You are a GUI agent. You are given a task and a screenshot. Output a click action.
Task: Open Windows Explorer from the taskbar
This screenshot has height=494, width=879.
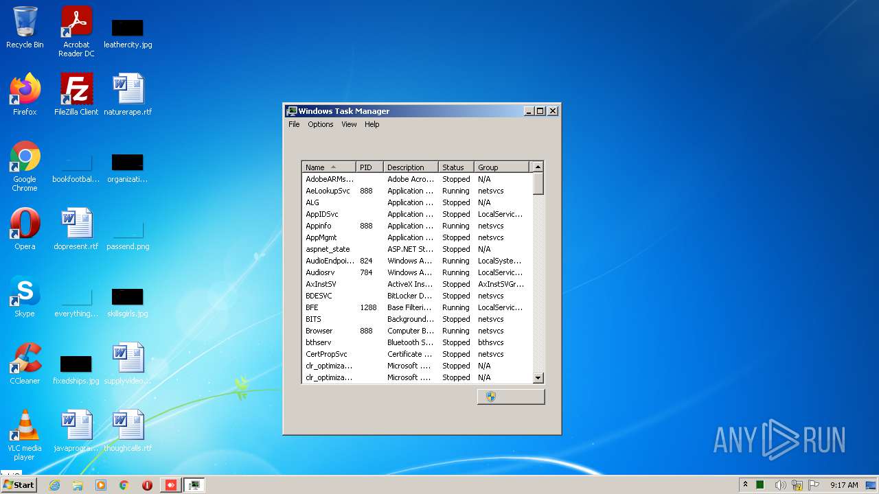coord(78,485)
